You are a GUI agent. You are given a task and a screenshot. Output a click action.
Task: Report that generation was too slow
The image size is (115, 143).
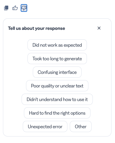point(57,58)
